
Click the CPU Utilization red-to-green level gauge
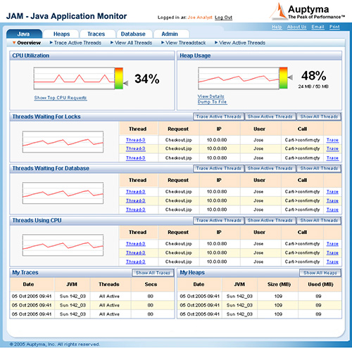(119, 78)
